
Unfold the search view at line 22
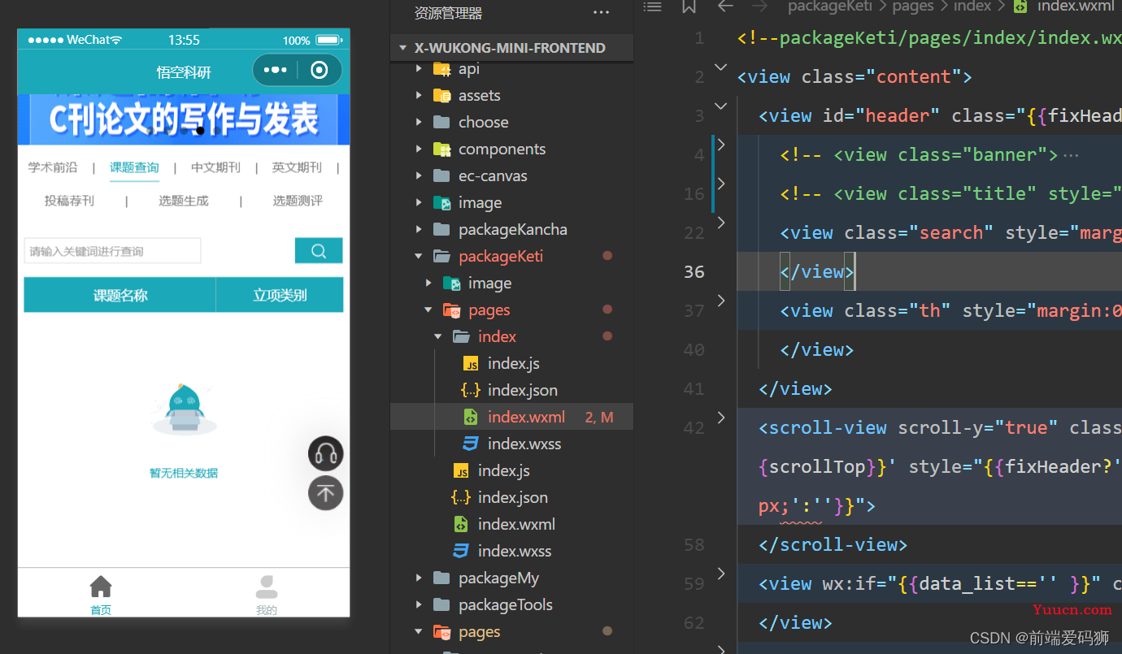[x=720, y=223]
